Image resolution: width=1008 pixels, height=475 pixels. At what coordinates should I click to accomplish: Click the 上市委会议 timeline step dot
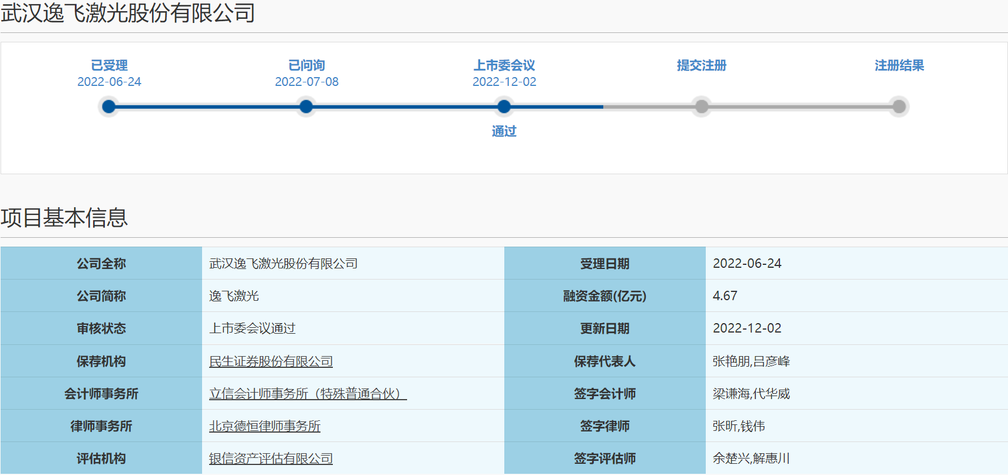[504, 107]
